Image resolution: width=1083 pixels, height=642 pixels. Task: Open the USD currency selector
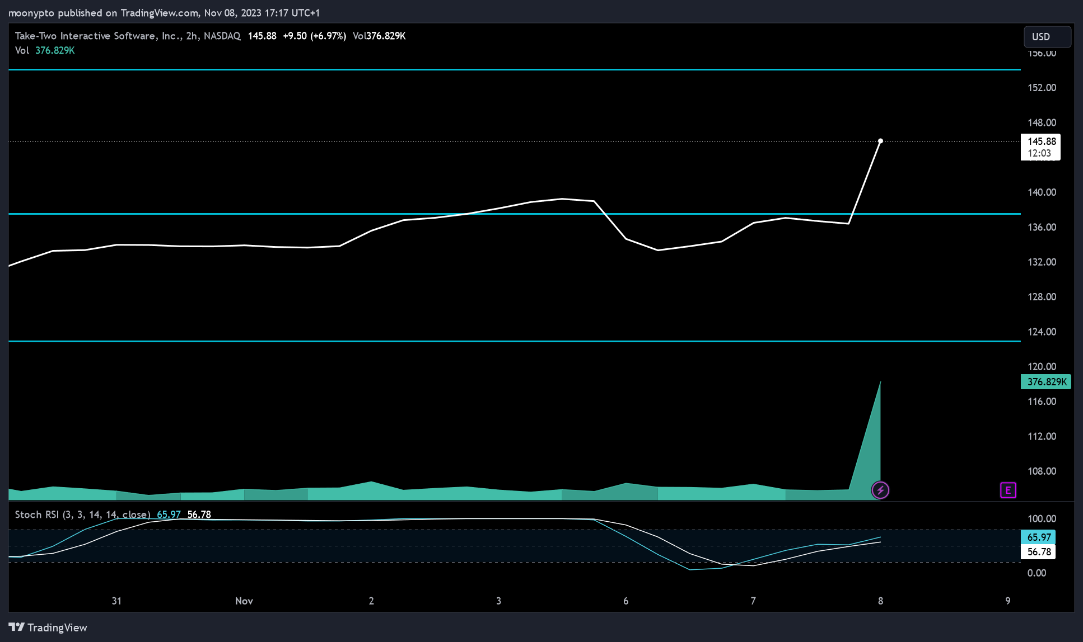pos(1047,37)
